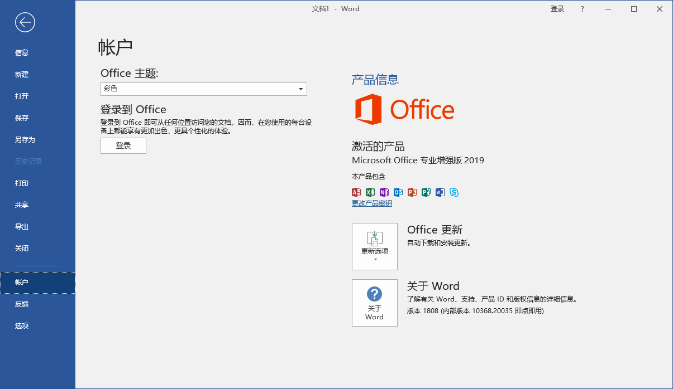The height and width of the screenshot is (389, 673).
Task: Expand the Office theme color list arrow
Action: coord(300,89)
